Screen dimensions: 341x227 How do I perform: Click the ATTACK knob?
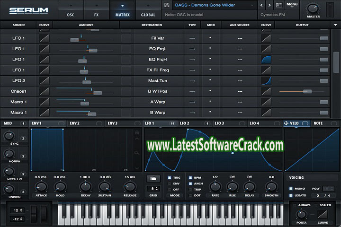click(x=41, y=186)
